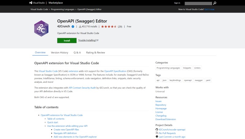This screenshot has height=139, width=245.
Task: Click the clock icon beside Last Commit
Action: [x=157, y=137]
